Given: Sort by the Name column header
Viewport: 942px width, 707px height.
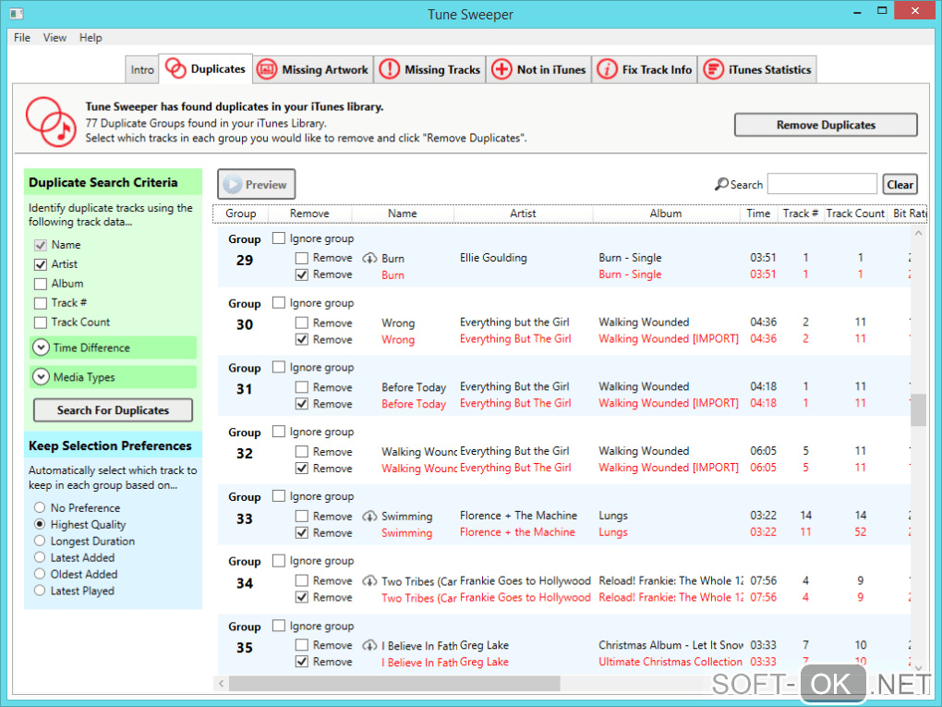Looking at the screenshot, I should [x=403, y=213].
